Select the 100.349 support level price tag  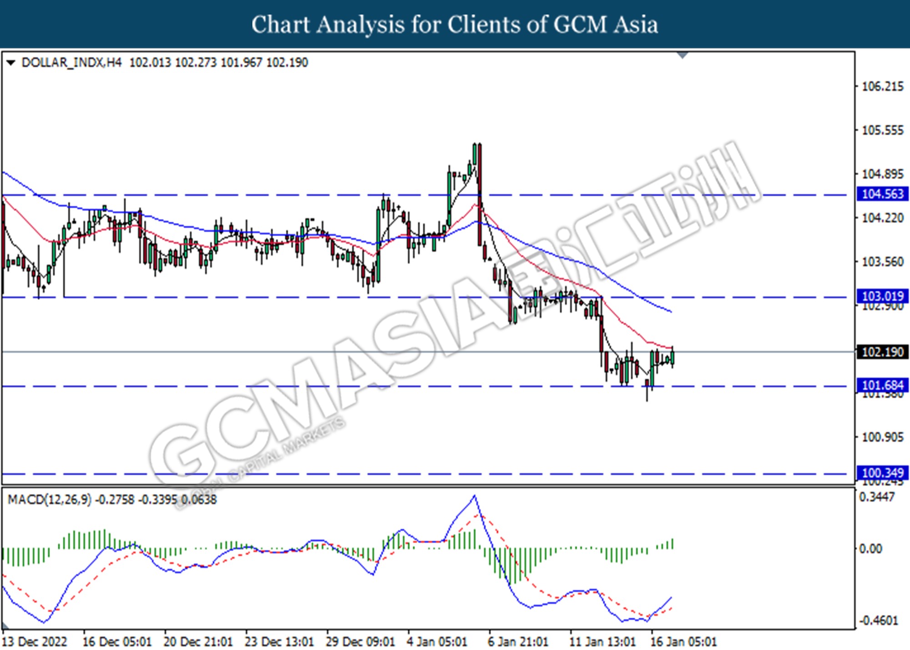(x=882, y=473)
